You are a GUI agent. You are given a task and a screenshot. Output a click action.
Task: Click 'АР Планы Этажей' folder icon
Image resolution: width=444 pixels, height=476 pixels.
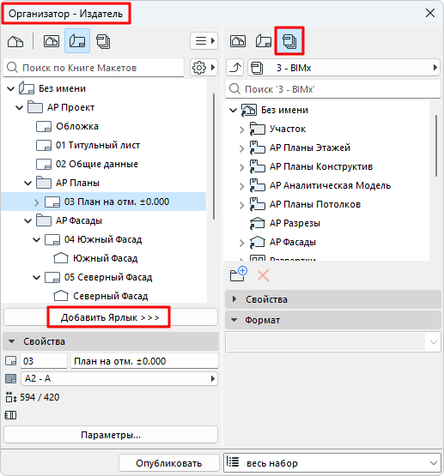[257, 148]
